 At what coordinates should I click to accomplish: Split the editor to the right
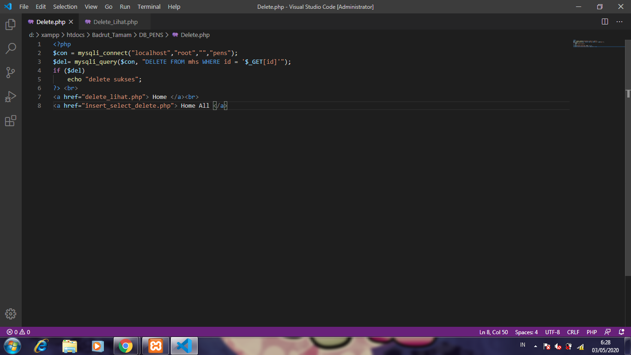(605, 22)
